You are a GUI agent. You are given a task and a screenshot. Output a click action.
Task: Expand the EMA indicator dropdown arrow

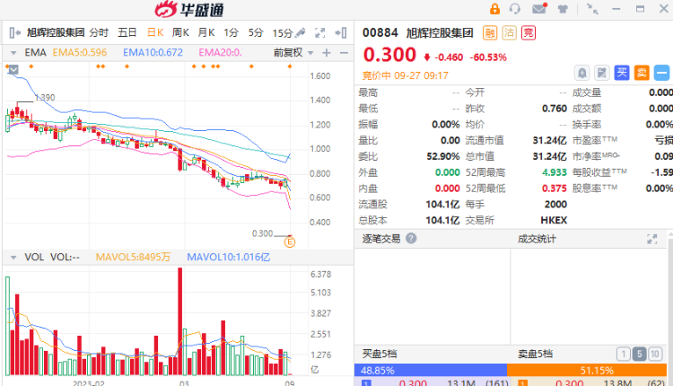point(13,53)
